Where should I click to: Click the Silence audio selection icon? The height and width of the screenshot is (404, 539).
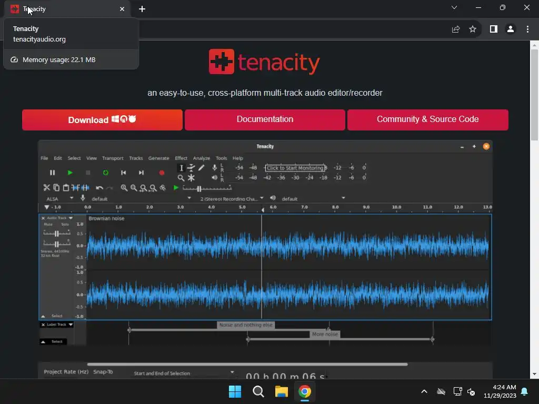tap(85, 188)
